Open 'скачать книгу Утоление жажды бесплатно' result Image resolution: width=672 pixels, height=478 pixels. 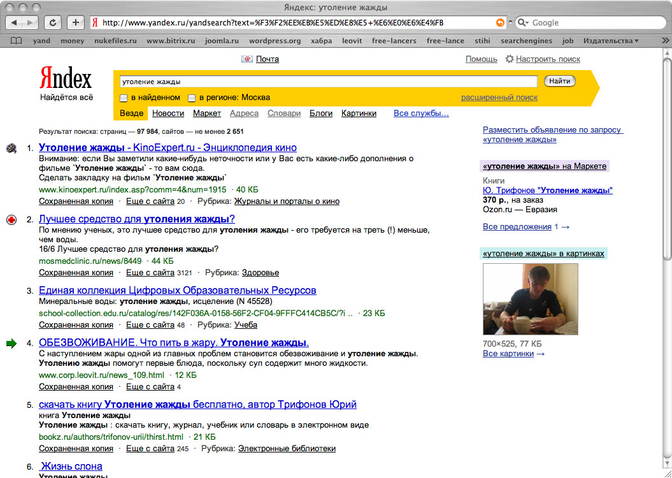(x=197, y=404)
